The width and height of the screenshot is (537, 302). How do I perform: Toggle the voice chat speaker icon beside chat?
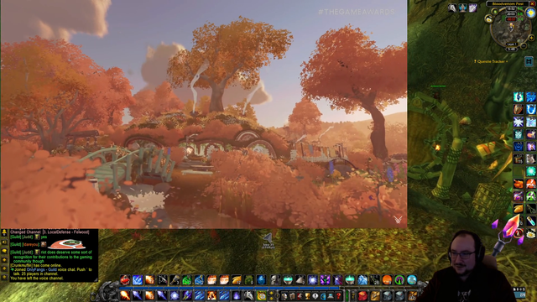pos(4,242)
